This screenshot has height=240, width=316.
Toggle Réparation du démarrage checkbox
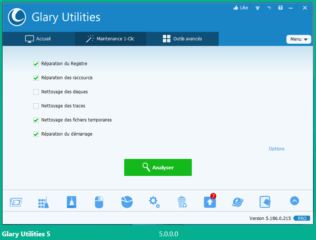[x=36, y=134]
